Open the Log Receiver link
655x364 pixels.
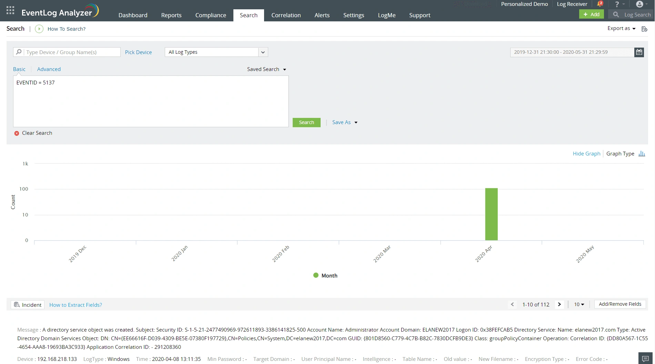tap(572, 4)
